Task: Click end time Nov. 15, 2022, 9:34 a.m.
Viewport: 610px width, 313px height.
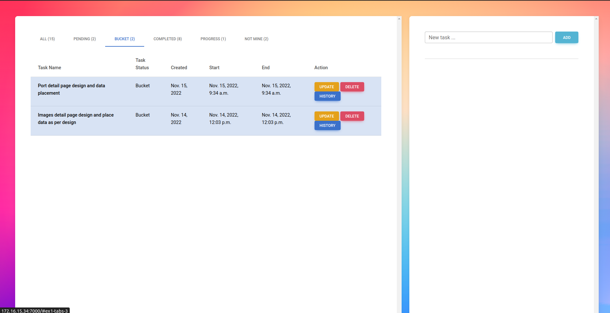Action: (x=276, y=89)
